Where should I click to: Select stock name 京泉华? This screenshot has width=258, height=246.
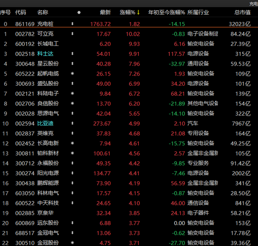point(45,213)
